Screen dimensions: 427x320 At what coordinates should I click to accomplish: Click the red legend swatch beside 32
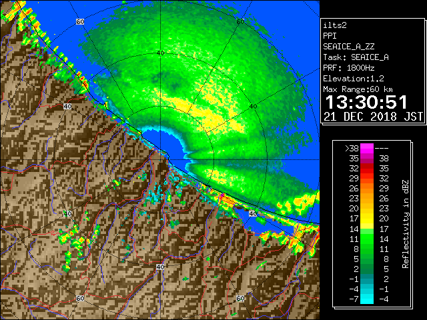367,169
